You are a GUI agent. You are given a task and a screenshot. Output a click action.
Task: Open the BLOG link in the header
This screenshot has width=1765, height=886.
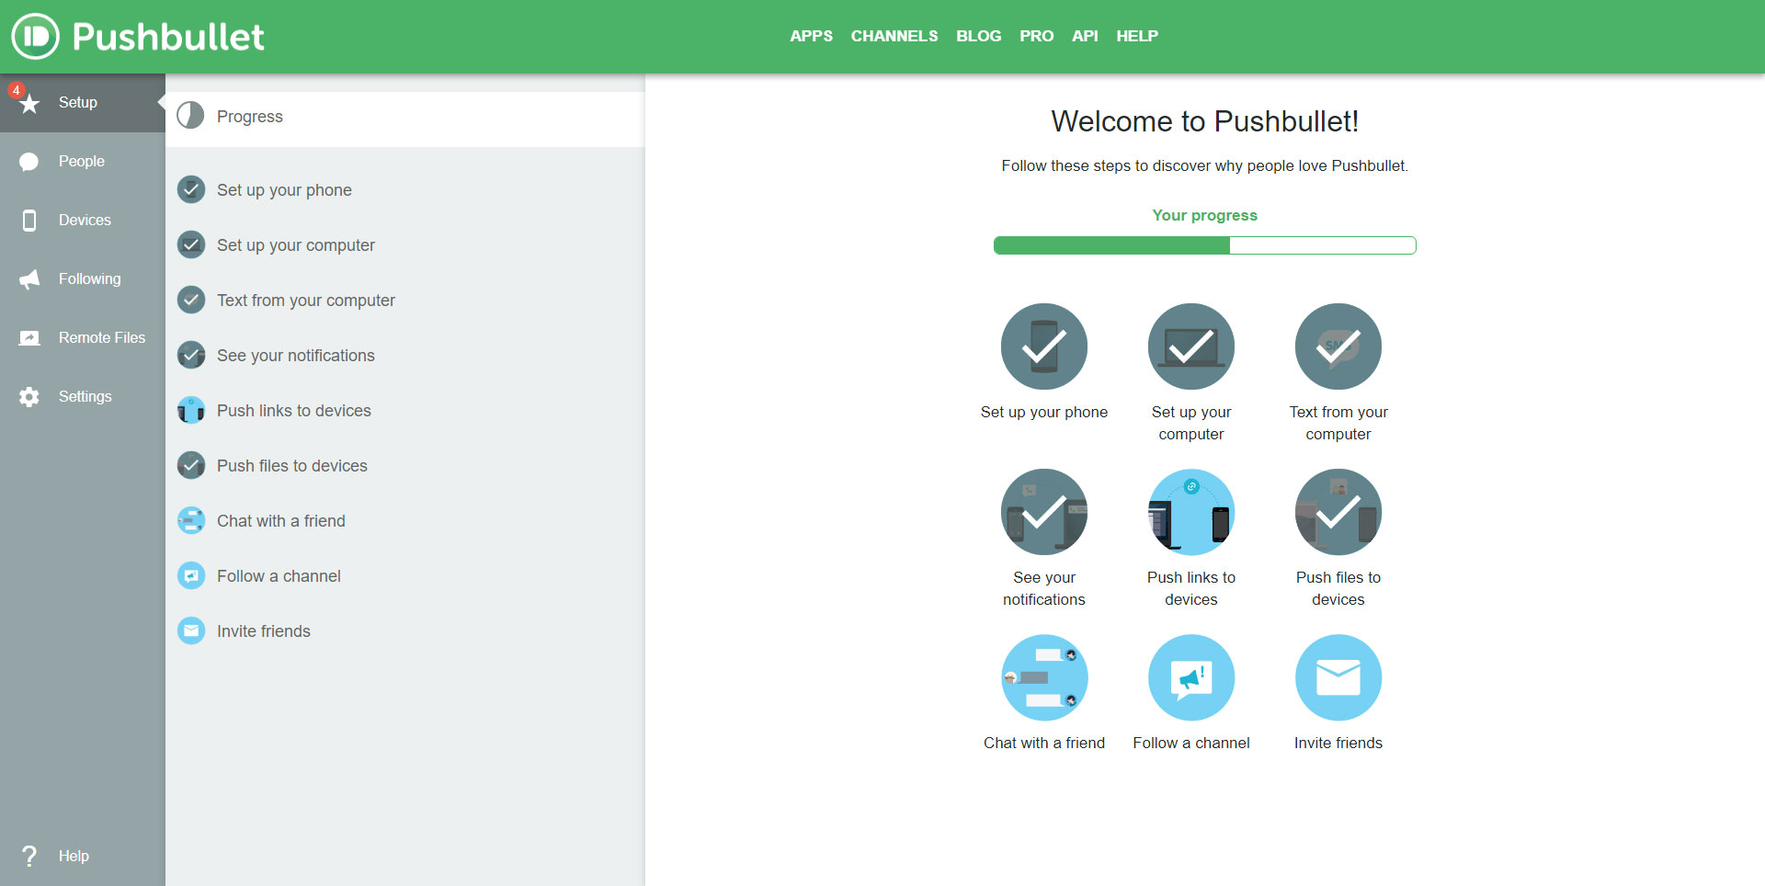click(978, 36)
